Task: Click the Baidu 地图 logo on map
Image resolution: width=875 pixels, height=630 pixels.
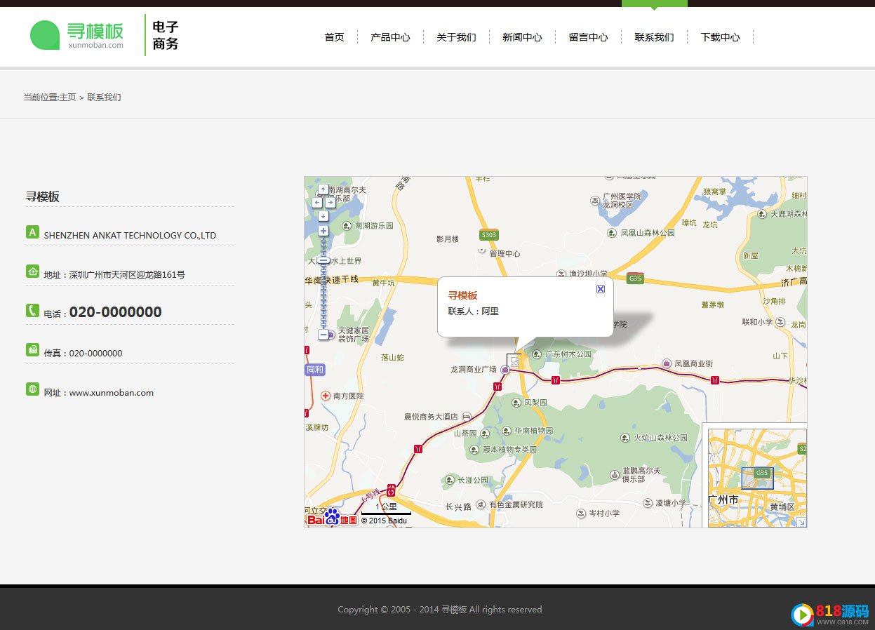Action: [x=332, y=519]
